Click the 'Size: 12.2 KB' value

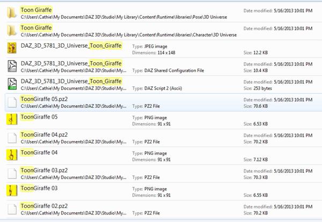(255, 53)
